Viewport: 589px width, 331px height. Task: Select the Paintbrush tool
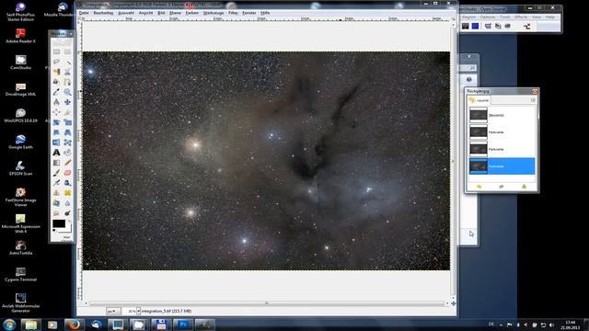coord(56,173)
